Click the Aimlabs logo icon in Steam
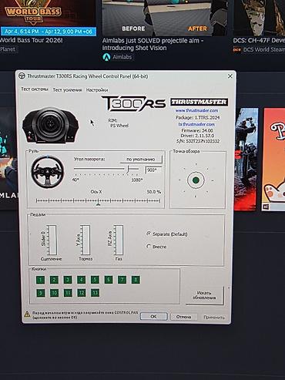The height and width of the screenshot is (380, 285). [106, 57]
